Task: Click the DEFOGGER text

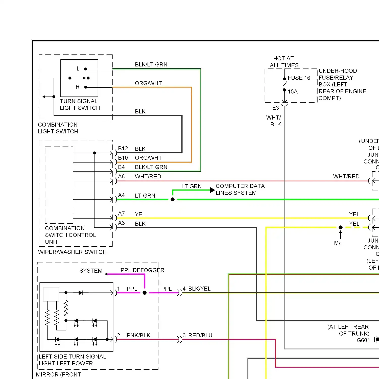Action: [x=148, y=270]
